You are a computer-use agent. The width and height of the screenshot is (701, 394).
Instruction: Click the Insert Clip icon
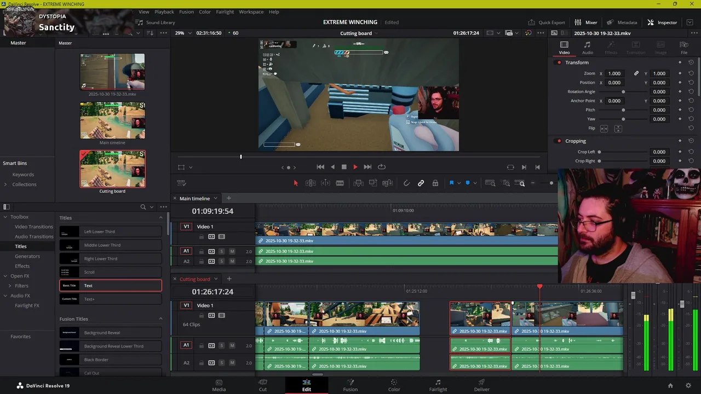coord(359,183)
